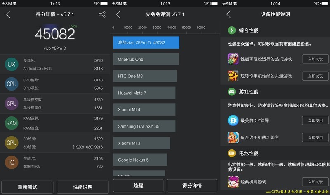Image resolution: width=330 pixels, height=195 pixels.
Task: Tap the vivo X5Pro D device name
Action: (55, 48)
